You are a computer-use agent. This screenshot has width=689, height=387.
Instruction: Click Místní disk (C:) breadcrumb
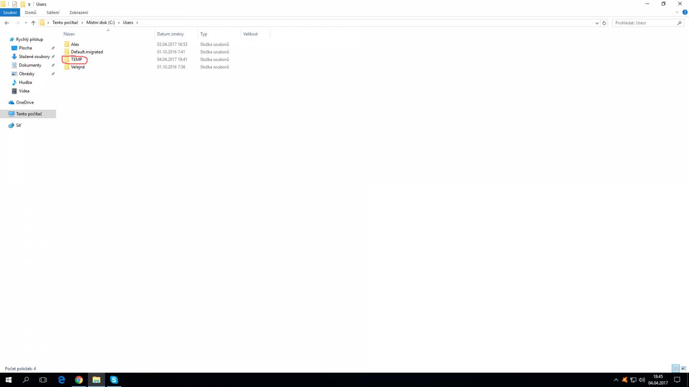(100, 22)
